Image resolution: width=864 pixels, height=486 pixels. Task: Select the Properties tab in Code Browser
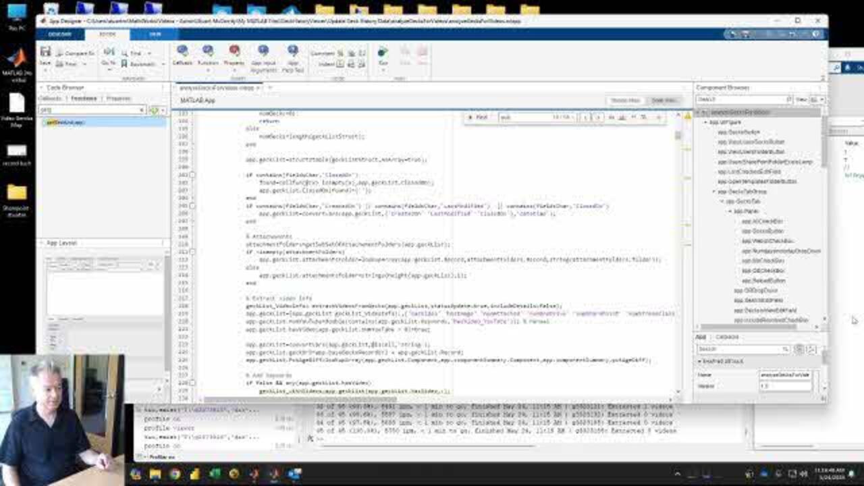[x=119, y=99]
